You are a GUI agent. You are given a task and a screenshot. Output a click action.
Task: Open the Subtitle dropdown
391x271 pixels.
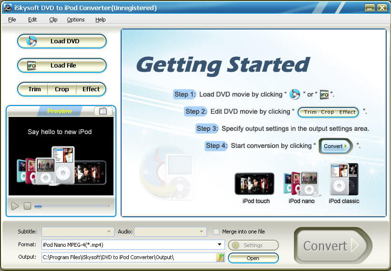[x=109, y=232]
